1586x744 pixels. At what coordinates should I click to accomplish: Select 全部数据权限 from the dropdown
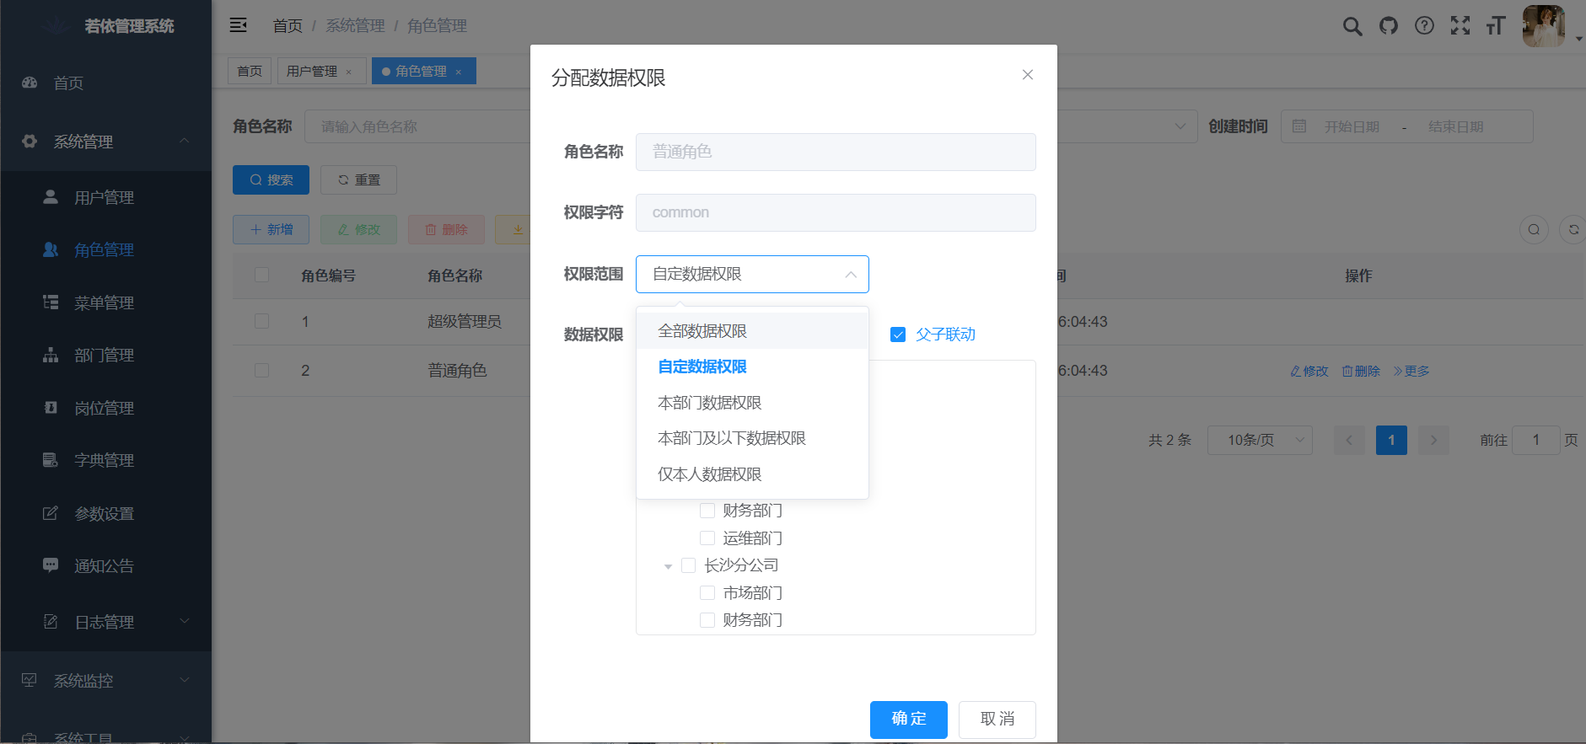[x=702, y=331]
